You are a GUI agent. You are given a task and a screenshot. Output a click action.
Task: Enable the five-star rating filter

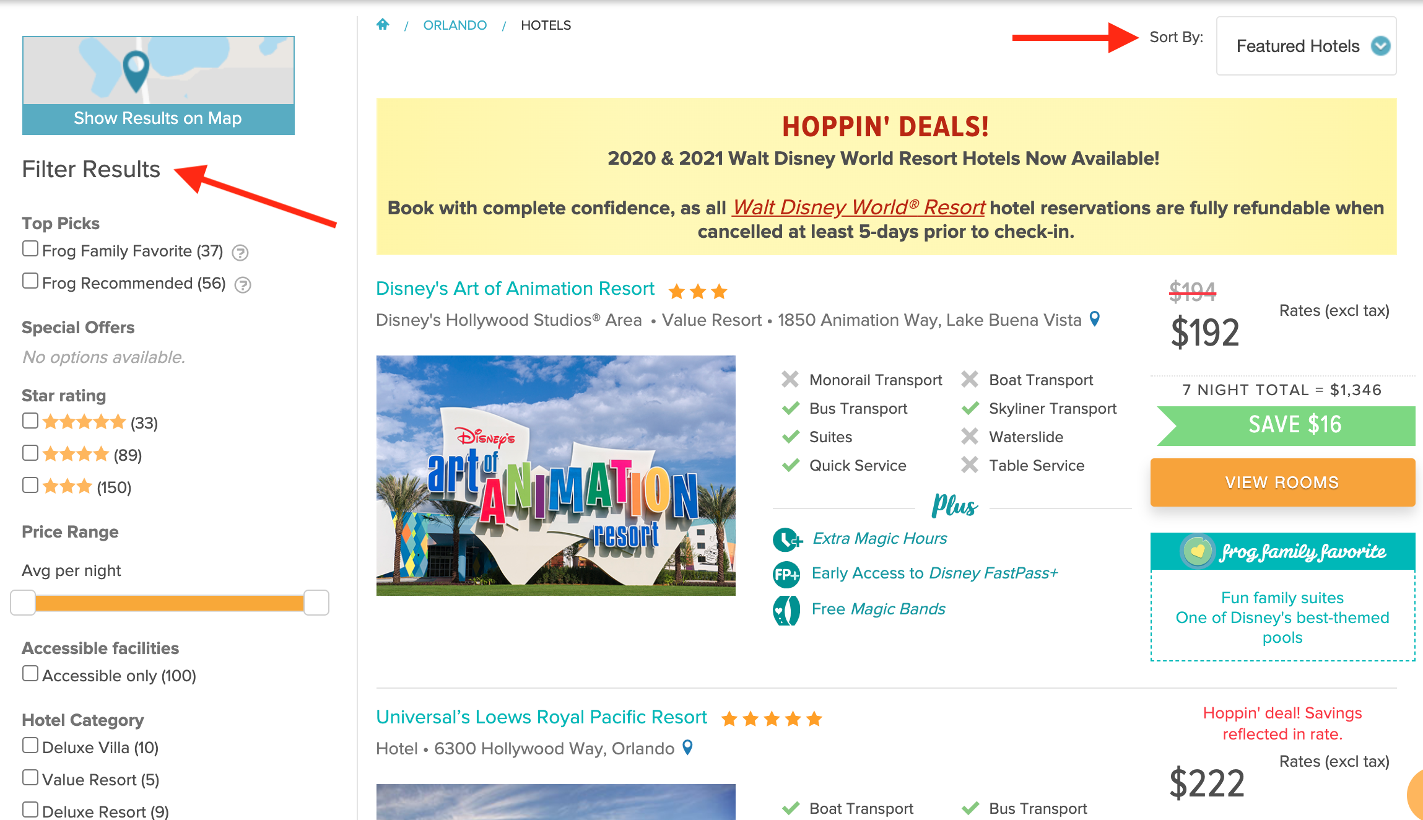point(30,421)
